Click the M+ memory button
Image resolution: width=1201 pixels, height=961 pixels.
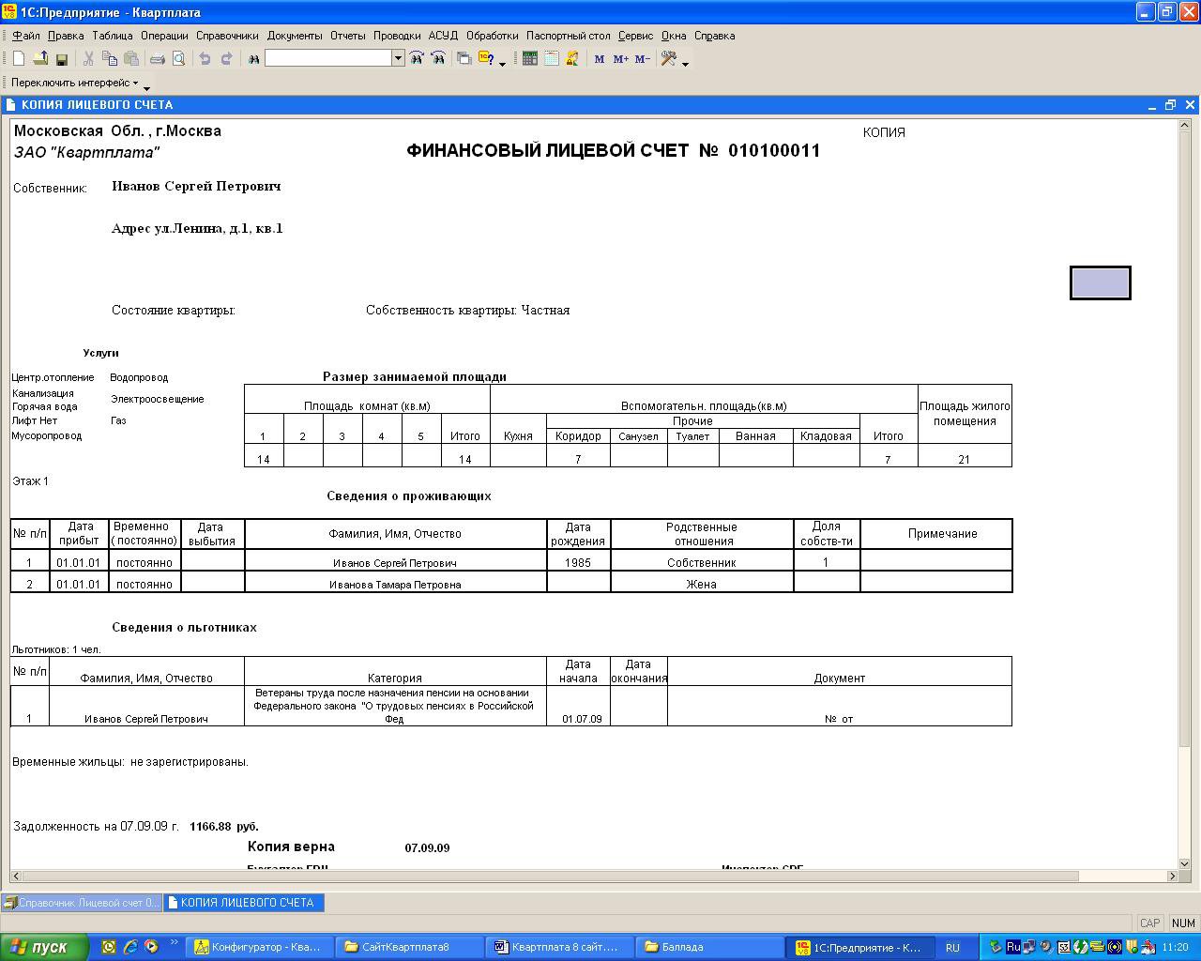coord(620,59)
